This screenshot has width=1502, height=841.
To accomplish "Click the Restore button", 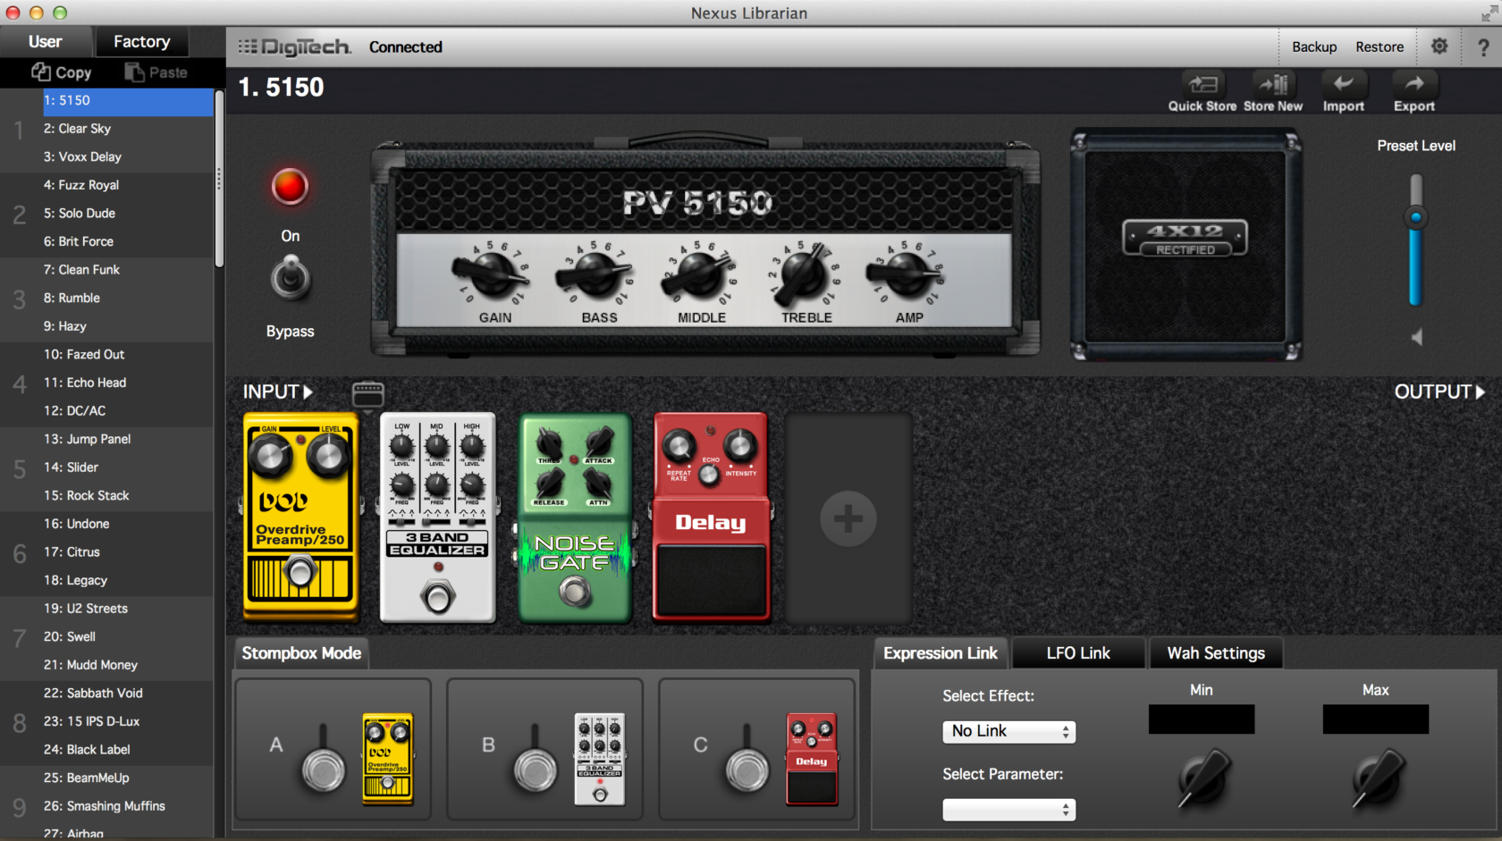I will [x=1380, y=46].
